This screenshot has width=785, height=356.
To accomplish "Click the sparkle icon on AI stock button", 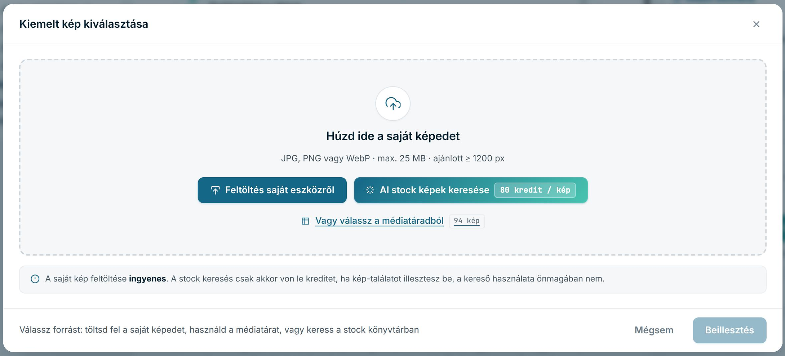I will coord(370,190).
